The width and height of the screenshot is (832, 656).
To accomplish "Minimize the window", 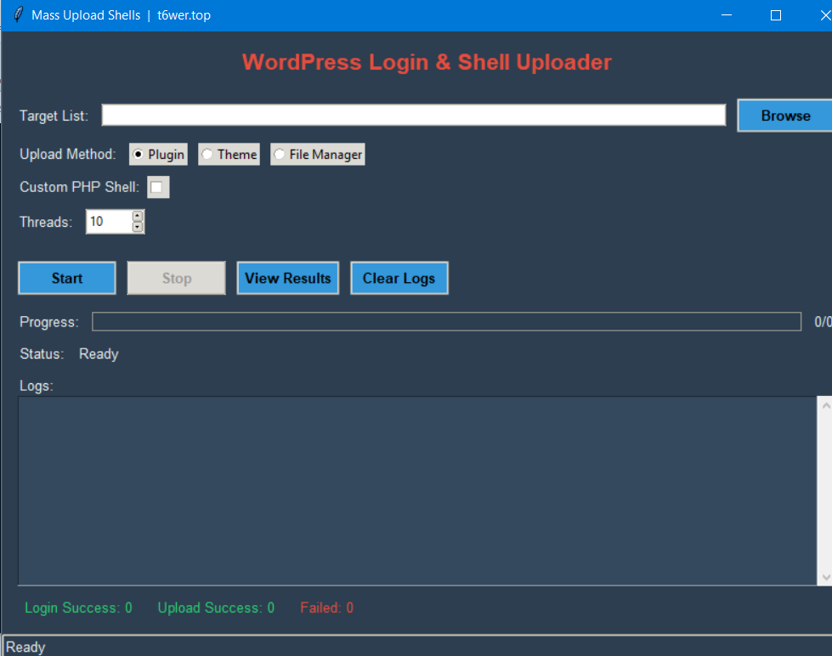I will pos(727,14).
